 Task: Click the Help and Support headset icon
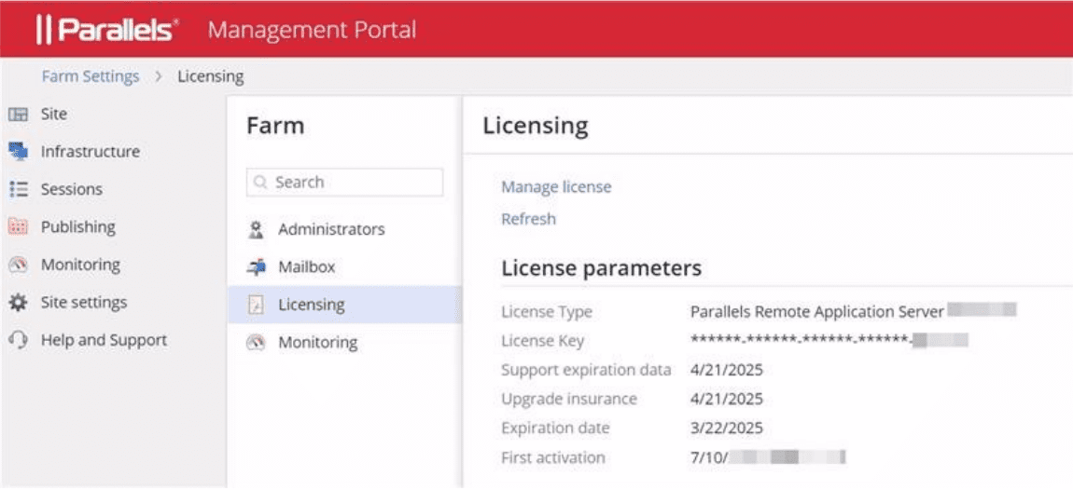click(x=19, y=340)
